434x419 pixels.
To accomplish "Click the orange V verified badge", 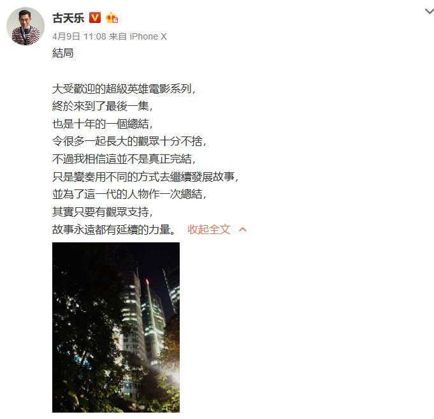I will [x=95, y=18].
